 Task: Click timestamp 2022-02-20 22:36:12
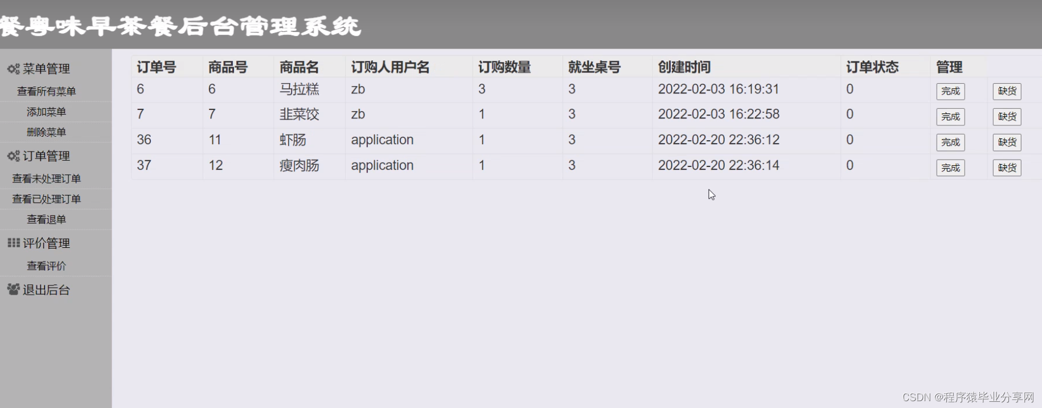tap(719, 140)
